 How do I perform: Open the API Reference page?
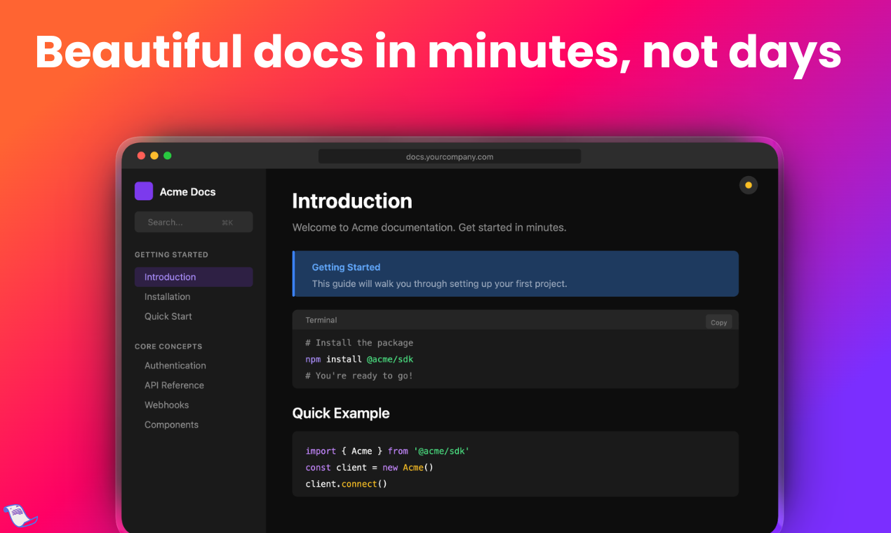click(174, 385)
